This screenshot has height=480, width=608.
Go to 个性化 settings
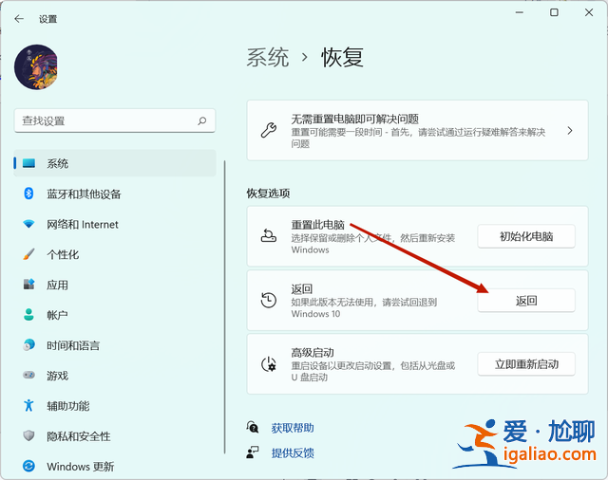pyautogui.click(x=115, y=254)
